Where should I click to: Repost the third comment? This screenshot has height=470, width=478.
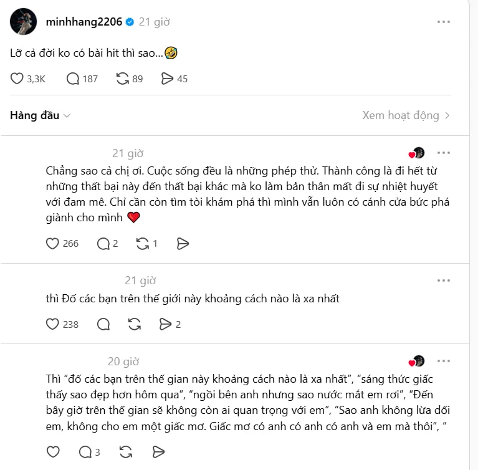point(125,452)
